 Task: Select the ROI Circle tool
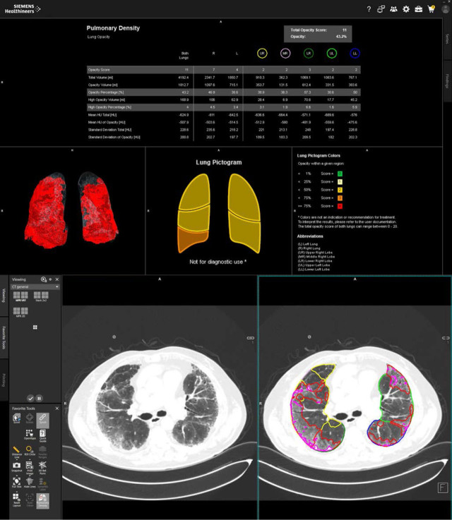29,449
